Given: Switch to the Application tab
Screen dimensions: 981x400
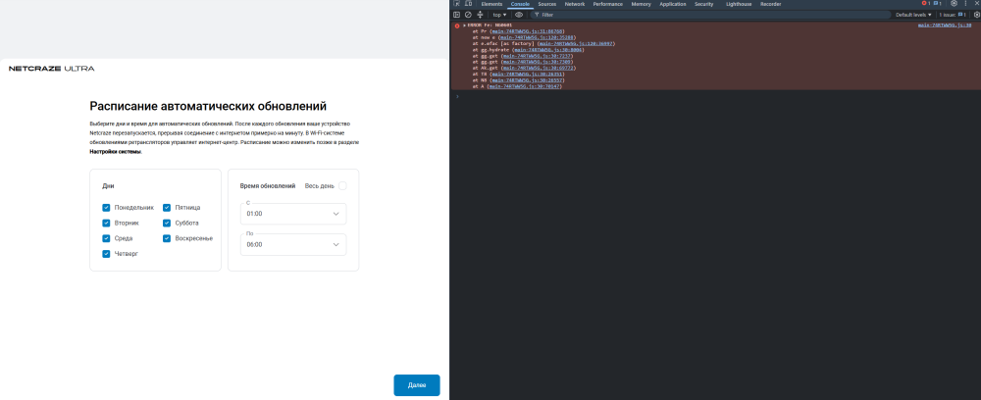Looking at the screenshot, I should [x=673, y=4].
